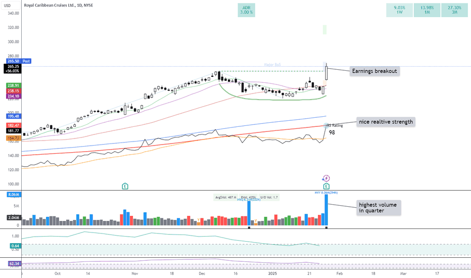Screen dimensions: 471x278
Task: Select the blue RS Rating circle marker
Action: click(x=326, y=125)
